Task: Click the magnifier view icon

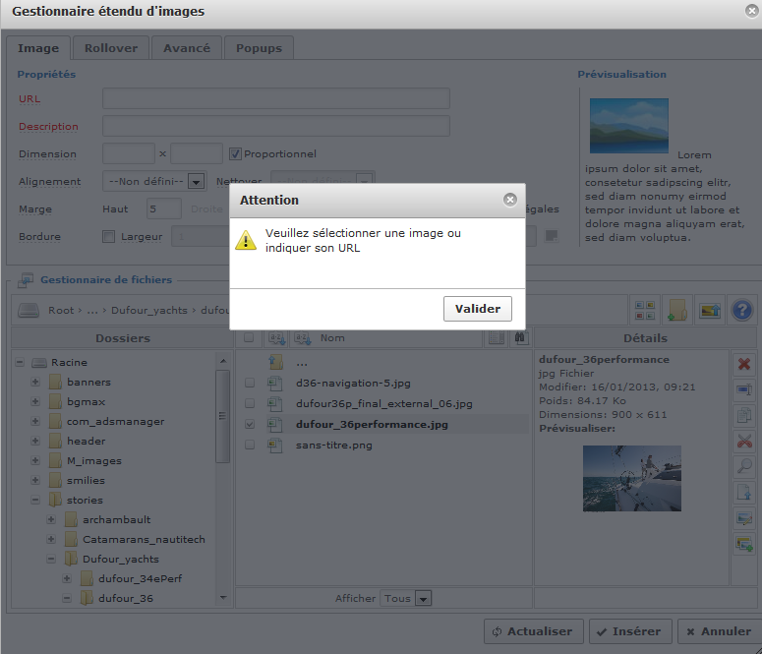Action: click(744, 466)
